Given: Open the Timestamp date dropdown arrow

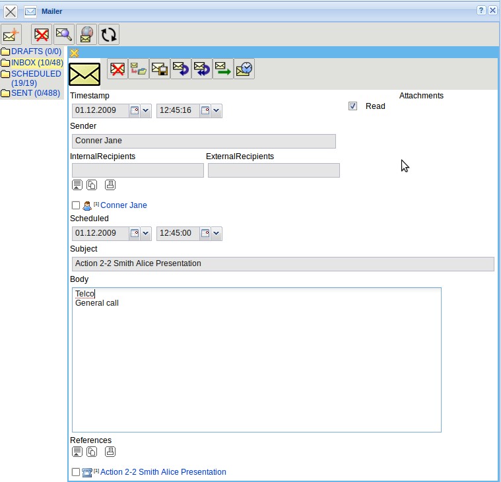Looking at the screenshot, I should click(x=146, y=111).
